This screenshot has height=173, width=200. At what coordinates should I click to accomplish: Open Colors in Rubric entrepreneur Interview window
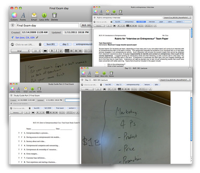tap(96, 12)
